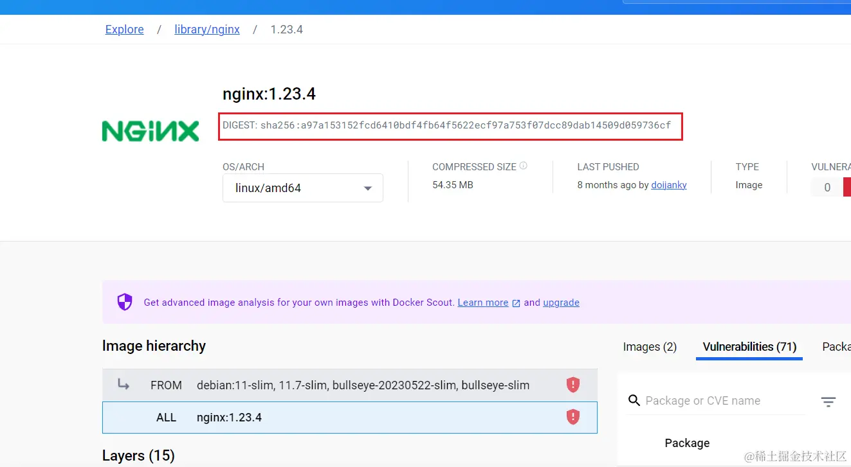Open the linux/amd64 OS/ARCH dropdown
Image resolution: width=851 pixels, height=467 pixels.
point(303,188)
